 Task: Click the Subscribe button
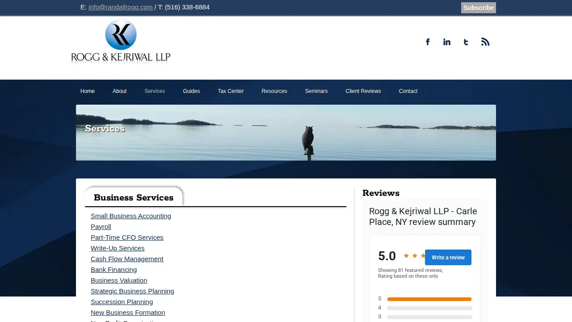point(479,8)
